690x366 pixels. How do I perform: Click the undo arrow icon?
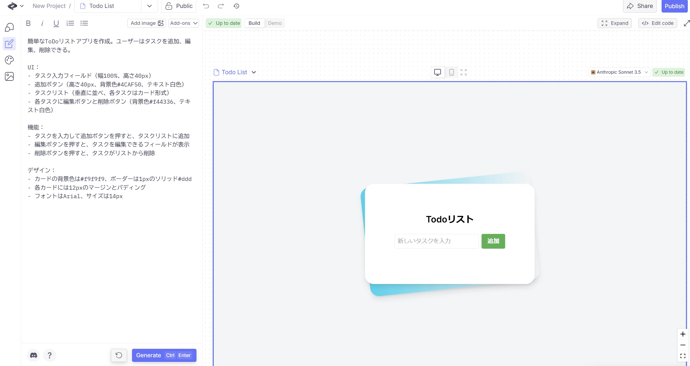coord(206,6)
